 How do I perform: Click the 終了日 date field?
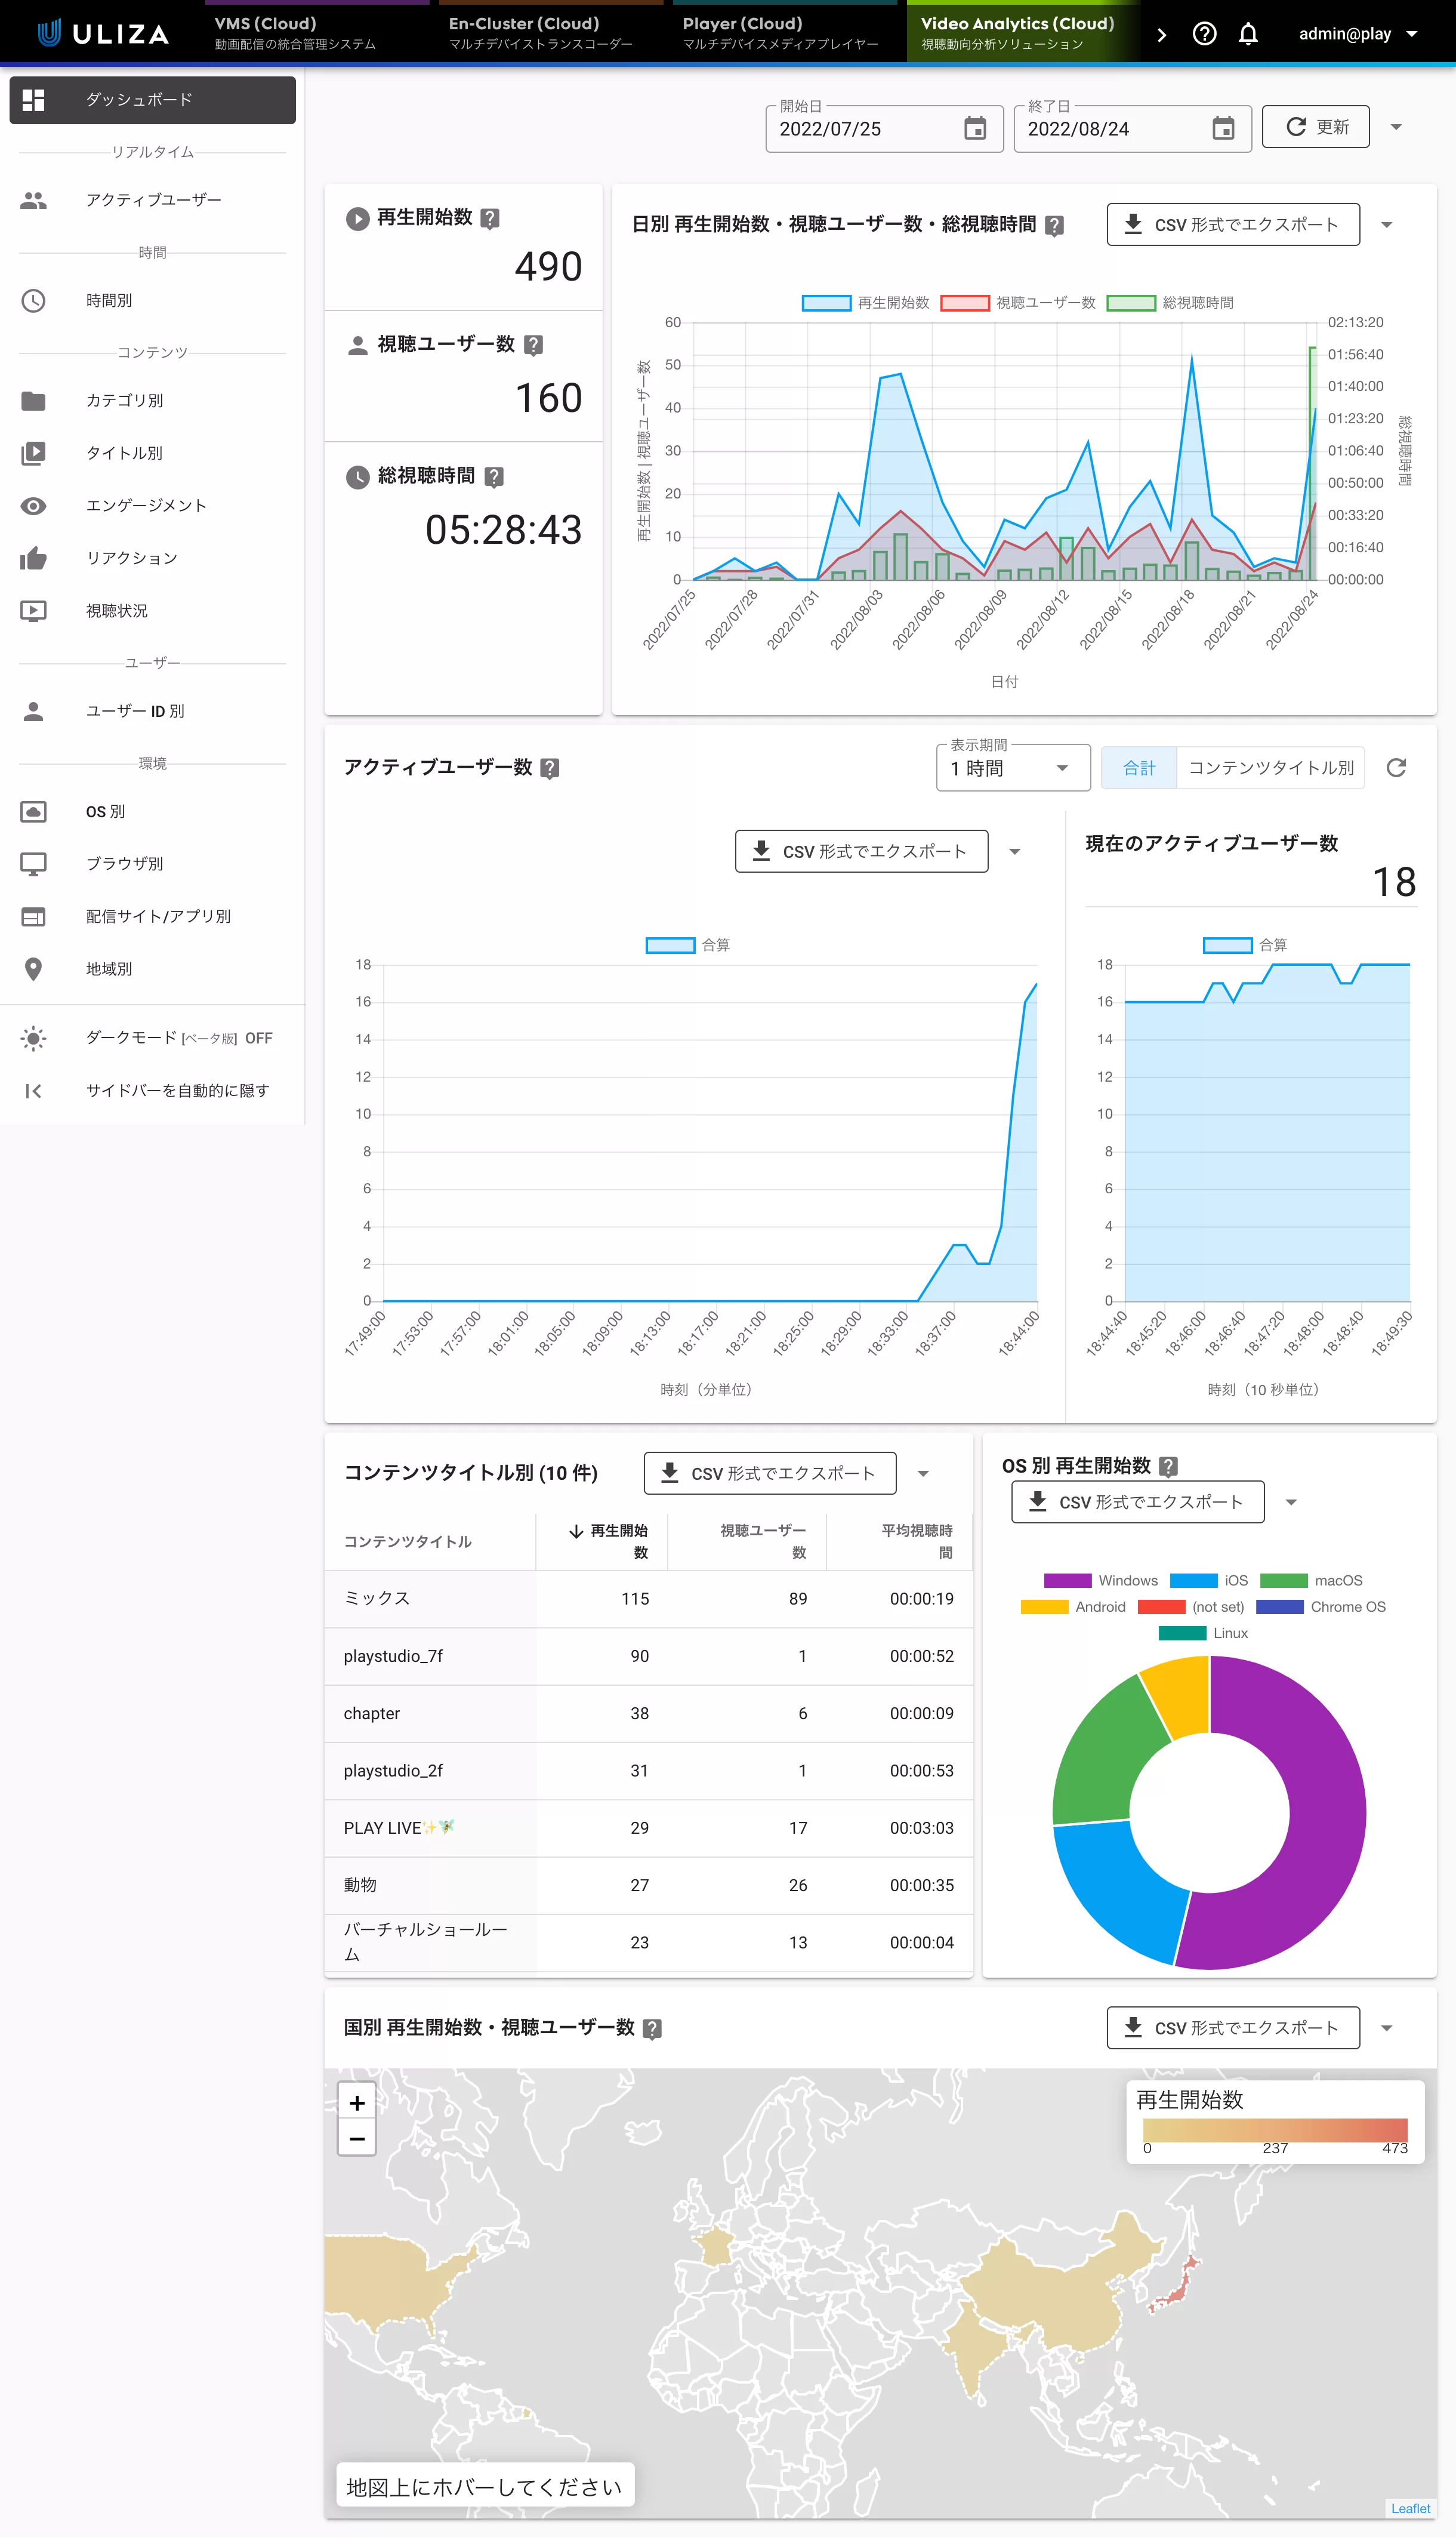(1132, 128)
